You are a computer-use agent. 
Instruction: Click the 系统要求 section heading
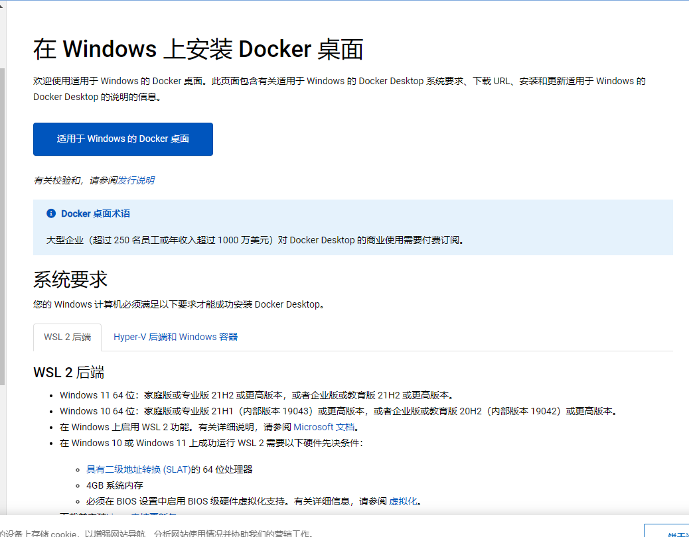tap(70, 280)
